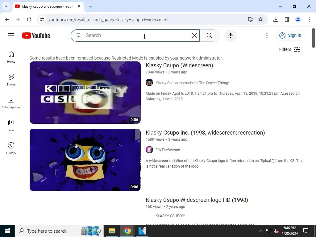Open Home in sidebar
The width and height of the screenshot is (316, 237).
(x=11, y=57)
